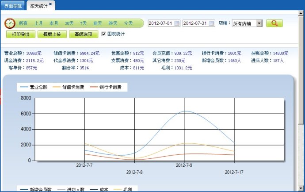Pick the 昨天 date filter
This screenshot has width=305, height=192.
point(113,23)
